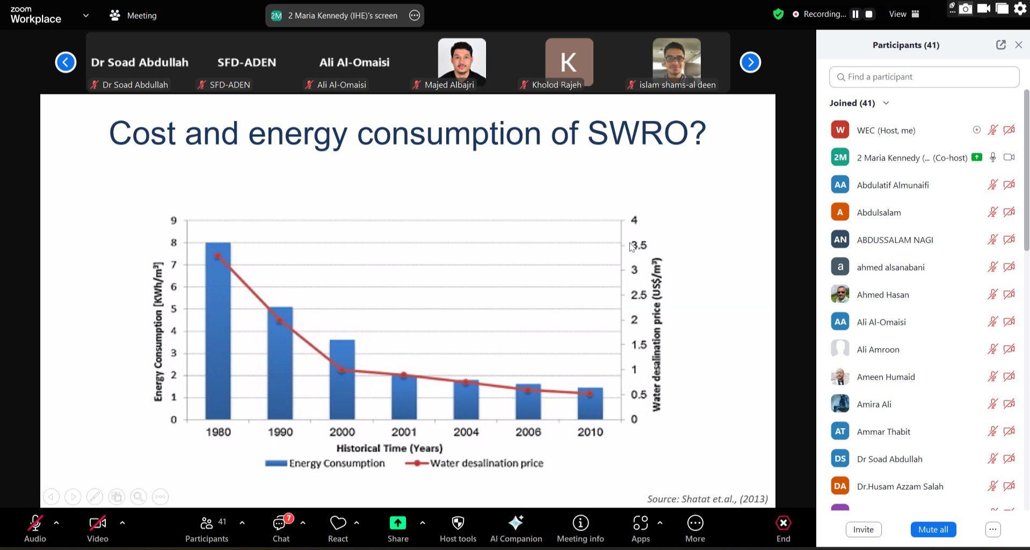Open the View menu

(904, 15)
